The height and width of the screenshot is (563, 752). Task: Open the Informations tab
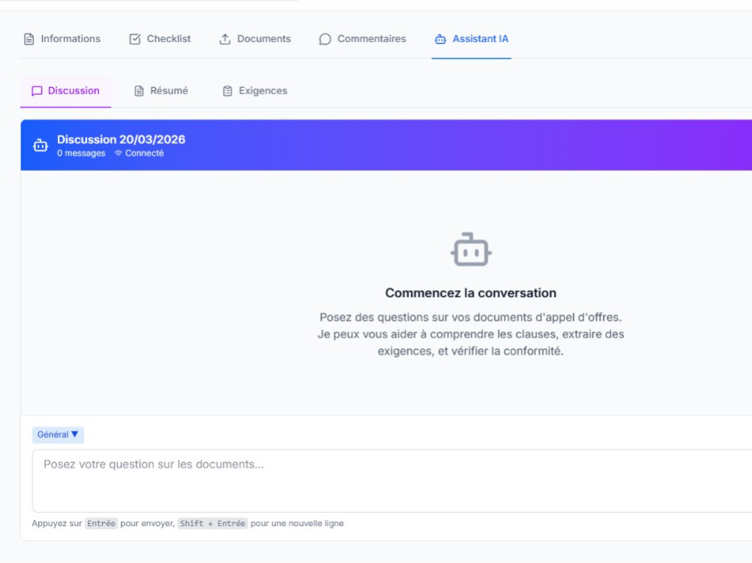click(62, 39)
